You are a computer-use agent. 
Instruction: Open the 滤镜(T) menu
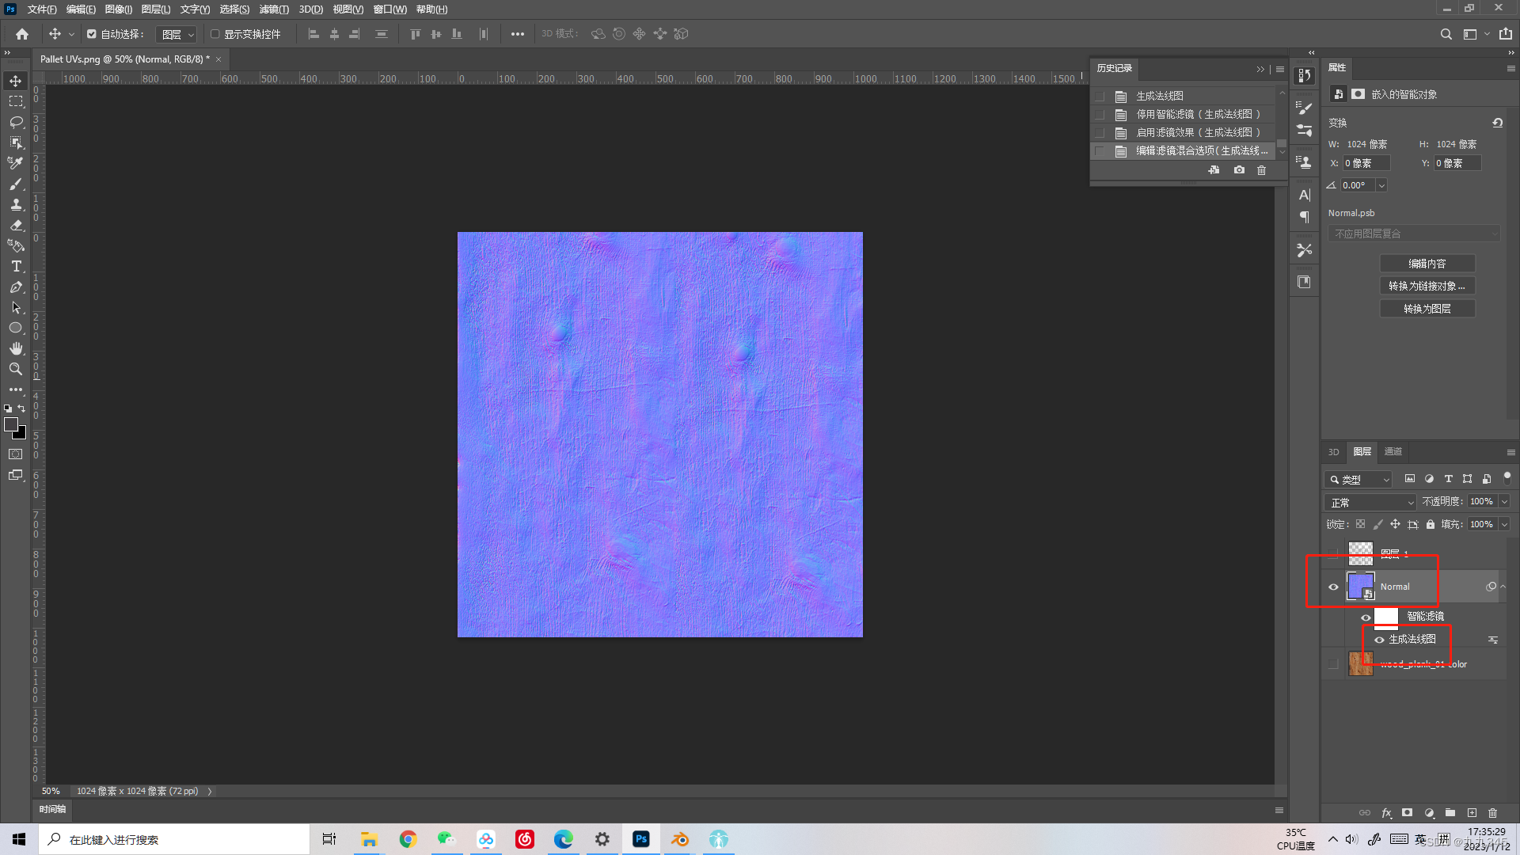(274, 9)
